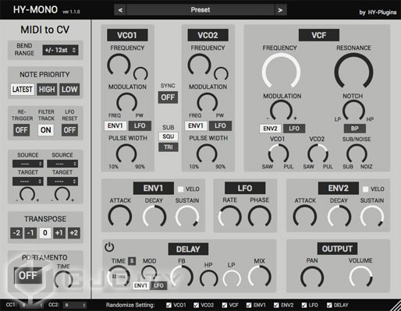Adjust the Output Volume knob
This screenshot has height=311, width=401.
pyautogui.click(x=361, y=277)
